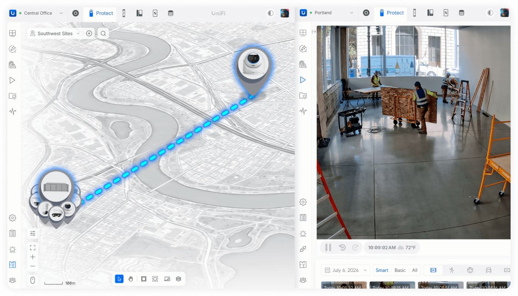This screenshot has height=296, width=518.
Task: Select the All detections tab
Action: point(415,270)
